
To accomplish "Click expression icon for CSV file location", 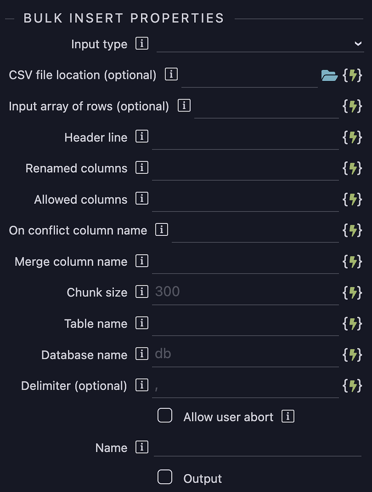I will coord(352,75).
